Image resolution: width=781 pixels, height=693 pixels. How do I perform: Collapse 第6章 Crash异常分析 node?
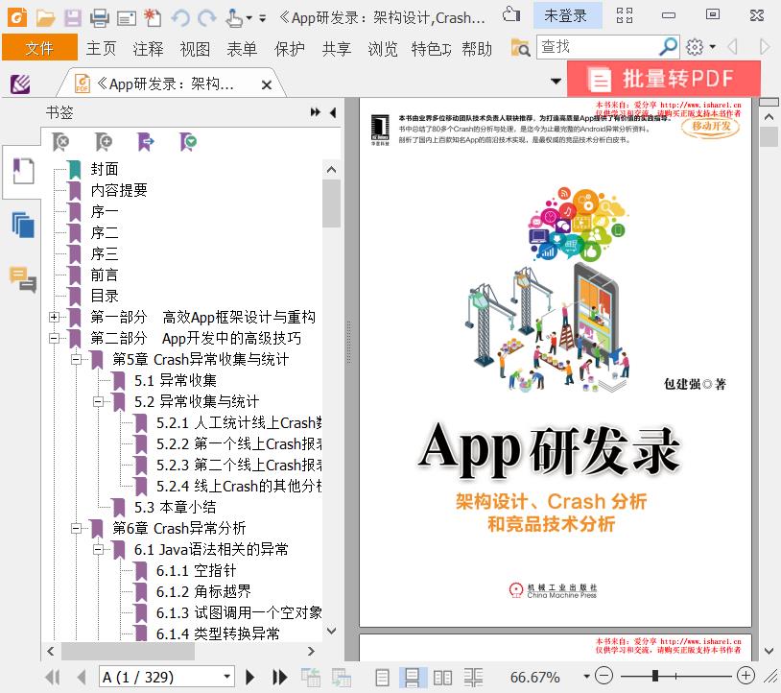click(x=76, y=528)
